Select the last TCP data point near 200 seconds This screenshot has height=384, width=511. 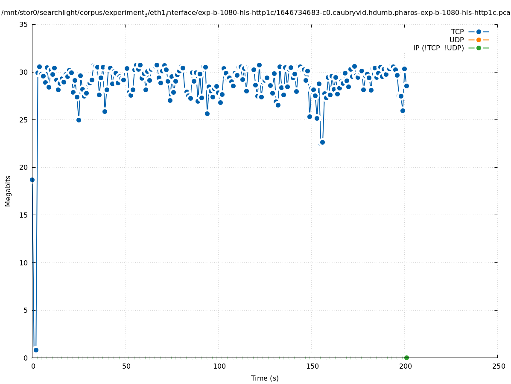tap(406, 86)
